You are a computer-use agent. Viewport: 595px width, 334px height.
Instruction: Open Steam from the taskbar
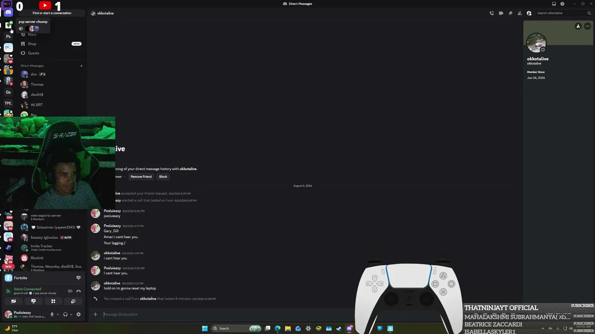339,328
